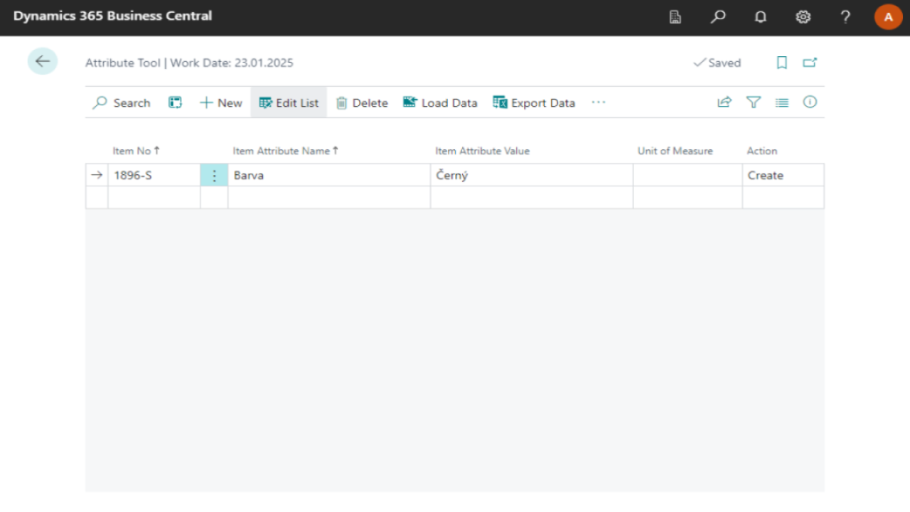Image resolution: width=910 pixels, height=512 pixels.
Task: Open the help question mark
Action: point(845,17)
